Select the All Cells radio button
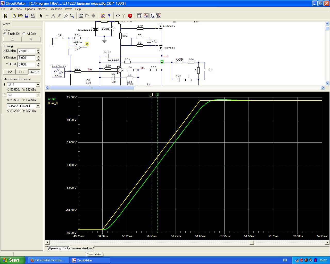The width and height of the screenshot is (330, 264). tap(24, 34)
